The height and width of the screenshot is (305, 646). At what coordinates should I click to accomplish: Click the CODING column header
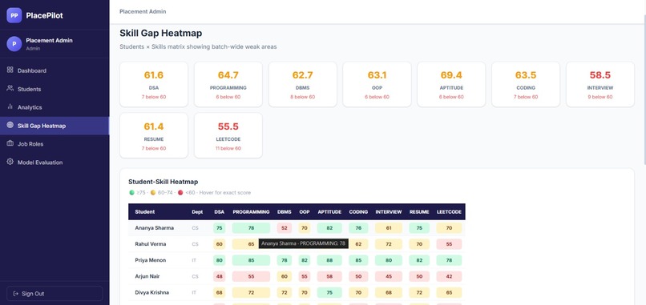[358, 212]
